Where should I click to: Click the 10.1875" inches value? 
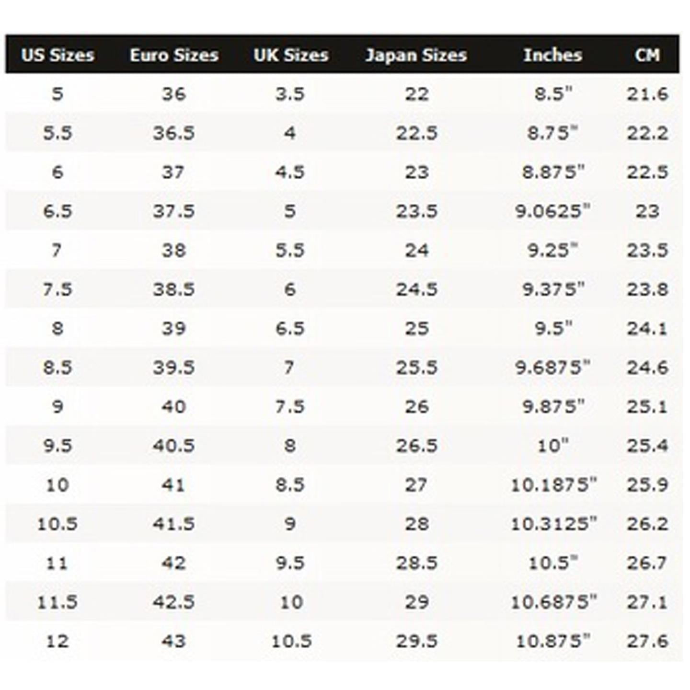coord(554,485)
